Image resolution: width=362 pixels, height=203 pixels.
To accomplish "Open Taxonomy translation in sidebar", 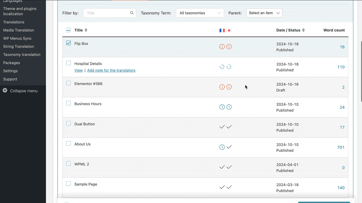I will point(22,55).
